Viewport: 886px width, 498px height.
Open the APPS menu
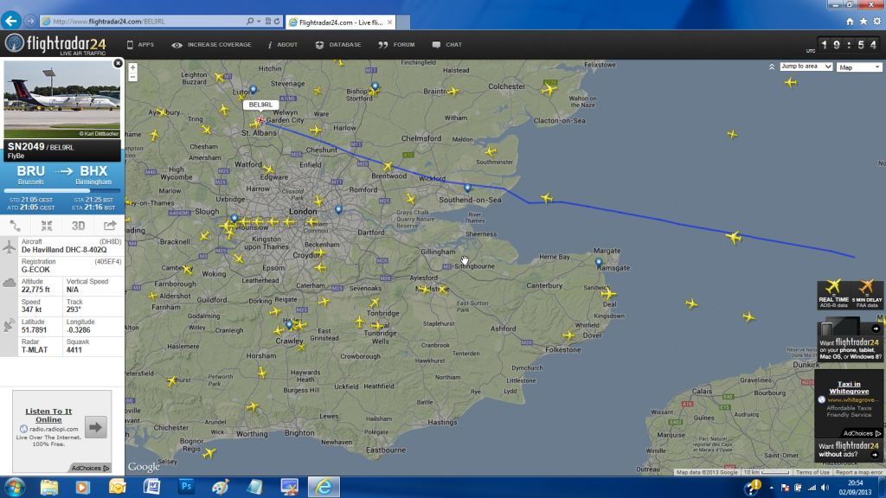tap(140, 45)
